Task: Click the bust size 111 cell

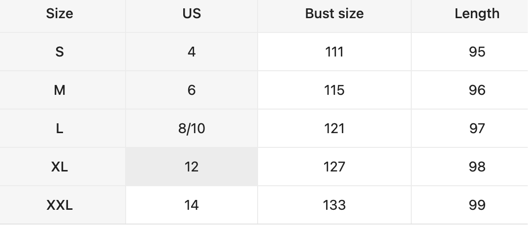Action: (334, 52)
